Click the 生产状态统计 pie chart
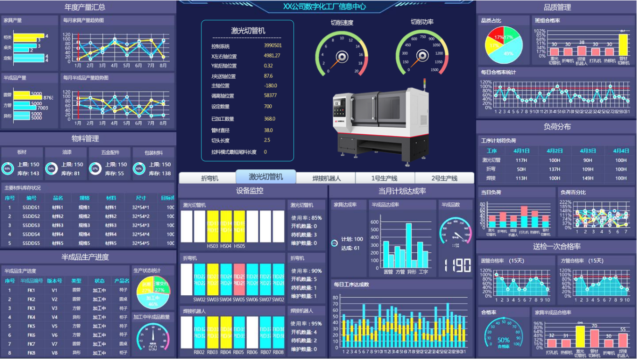The width and height of the screenshot is (638, 359). tap(153, 292)
